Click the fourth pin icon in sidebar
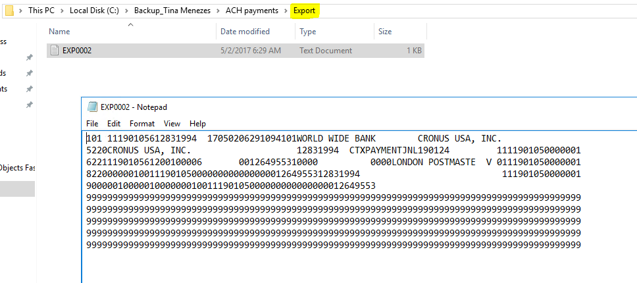The height and width of the screenshot is (283, 637). [x=29, y=105]
